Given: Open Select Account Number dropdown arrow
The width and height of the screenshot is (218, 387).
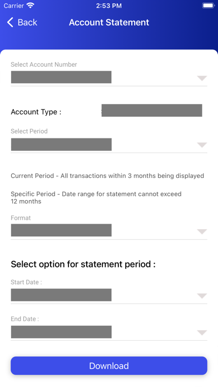Looking at the screenshot, I should coord(202,78).
